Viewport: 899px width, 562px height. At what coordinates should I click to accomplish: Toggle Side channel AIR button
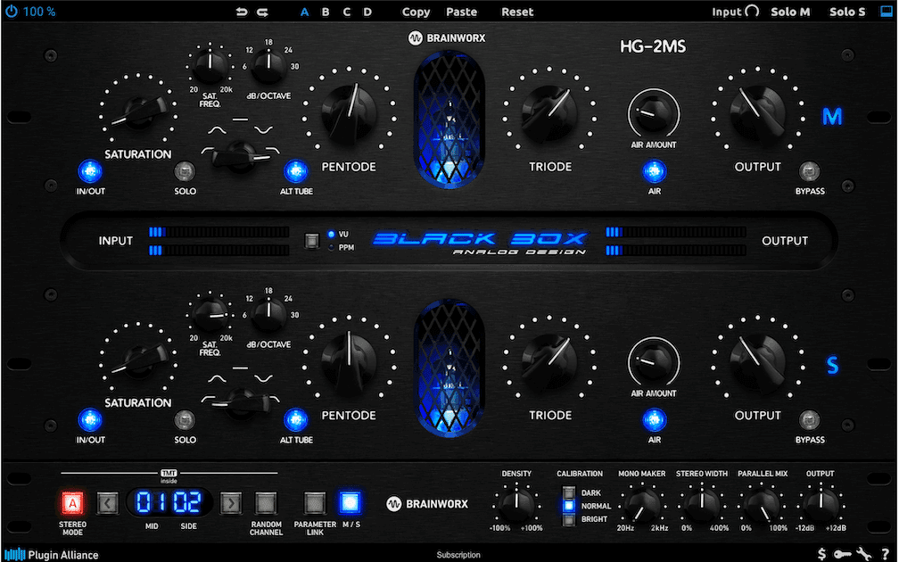pos(655,420)
